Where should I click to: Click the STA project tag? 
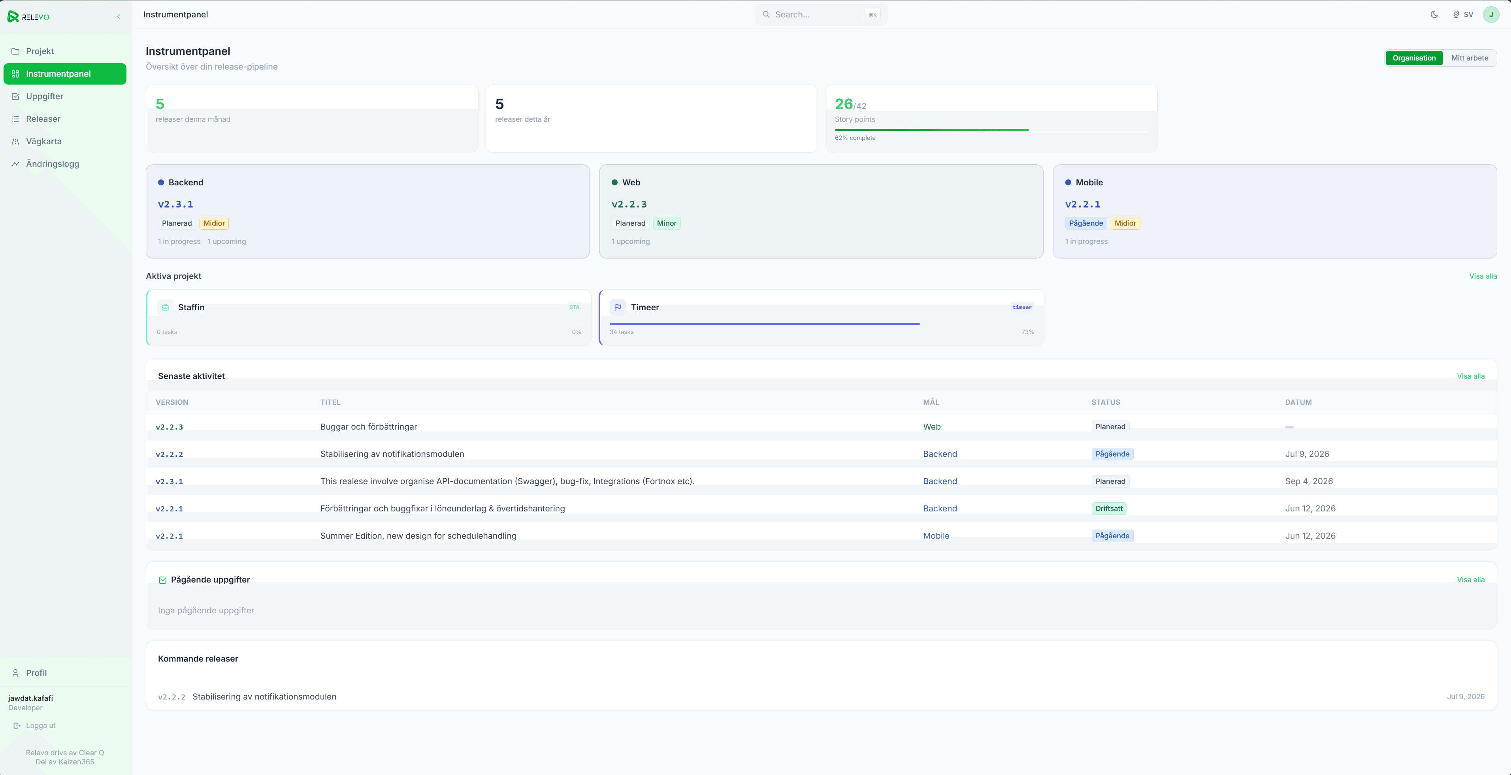point(574,307)
